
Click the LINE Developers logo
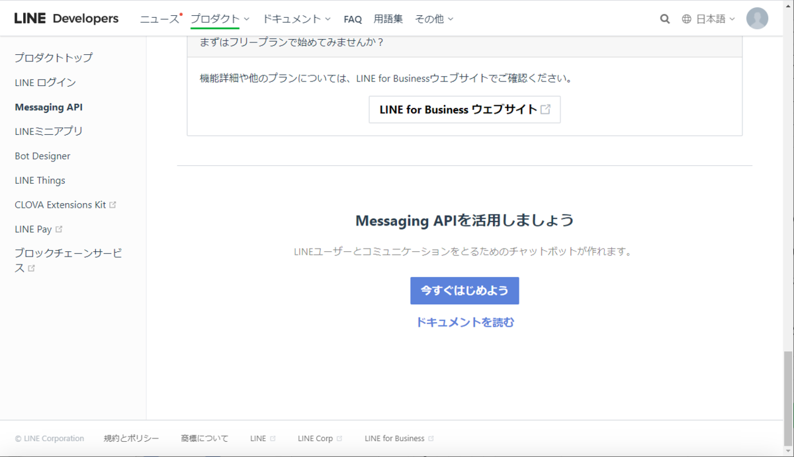tap(66, 19)
